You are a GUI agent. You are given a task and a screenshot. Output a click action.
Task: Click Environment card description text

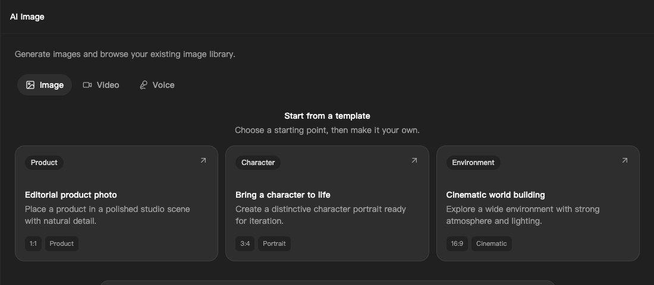pos(523,215)
